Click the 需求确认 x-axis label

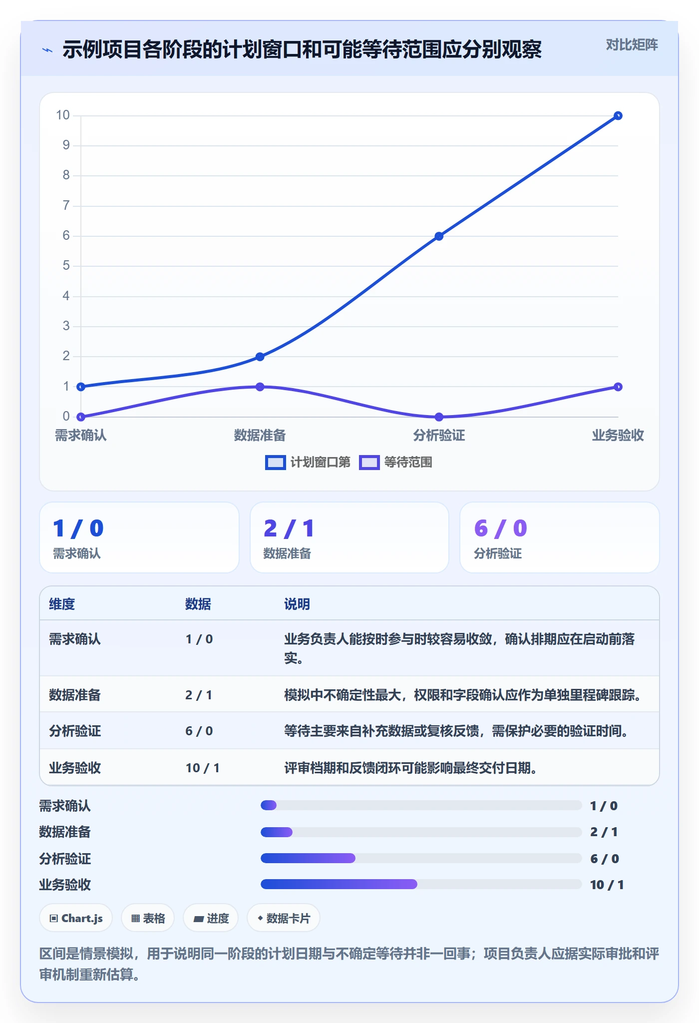click(x=80, y=435)
